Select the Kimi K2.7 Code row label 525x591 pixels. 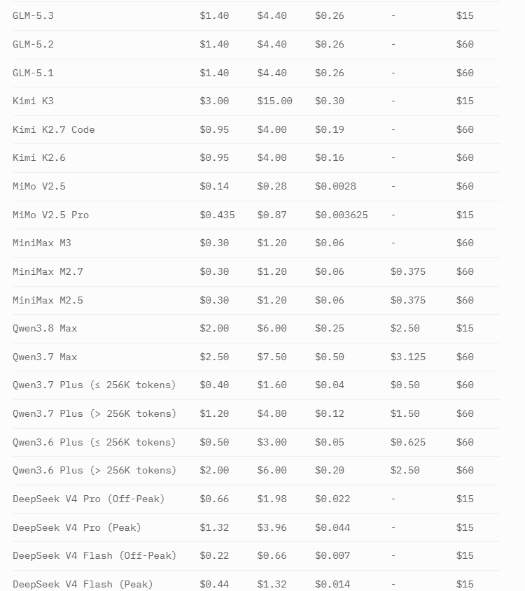(x=54, y=129)
